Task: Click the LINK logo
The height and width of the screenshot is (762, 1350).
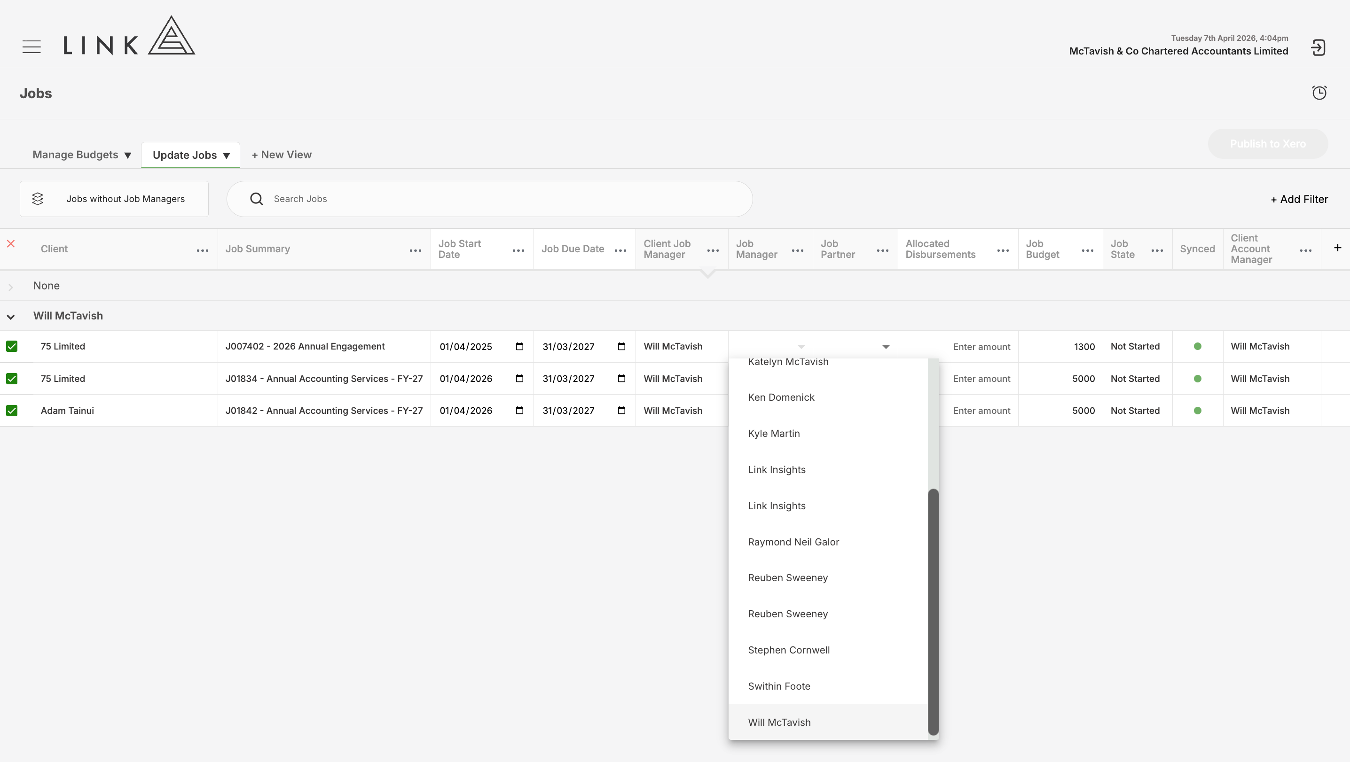Action: [x=129, y=35]
